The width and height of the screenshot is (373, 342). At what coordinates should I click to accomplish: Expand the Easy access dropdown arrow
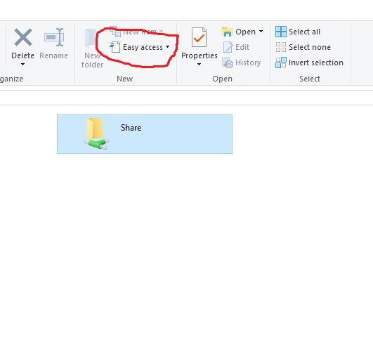click(x=167, y=46)
